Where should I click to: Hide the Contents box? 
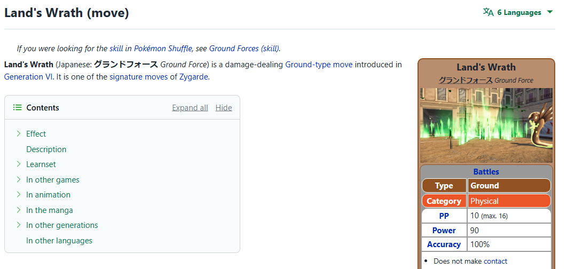click(x=224, y=108)
